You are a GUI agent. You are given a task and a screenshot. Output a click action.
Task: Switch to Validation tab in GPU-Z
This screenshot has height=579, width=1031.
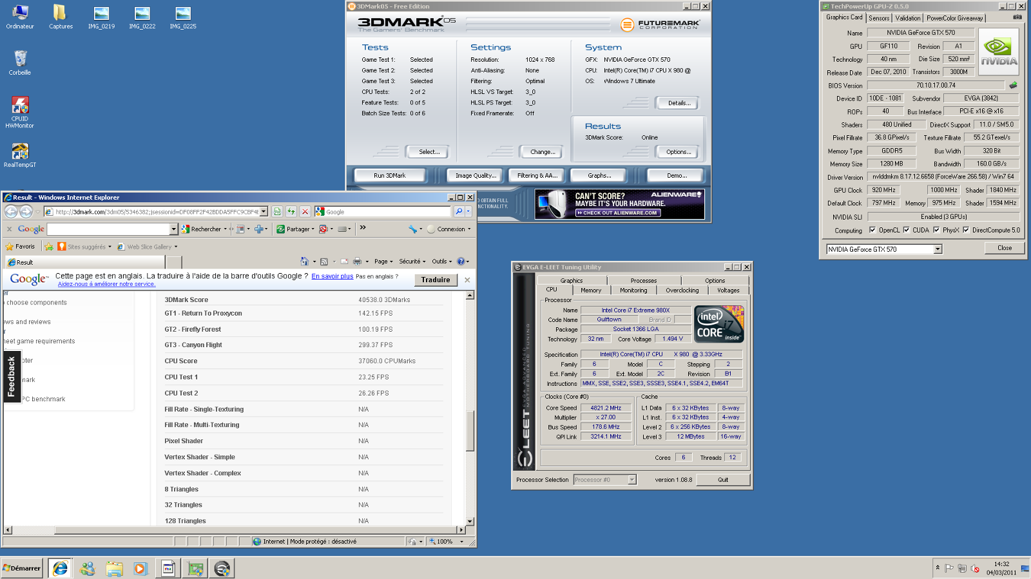pos(908,18)
